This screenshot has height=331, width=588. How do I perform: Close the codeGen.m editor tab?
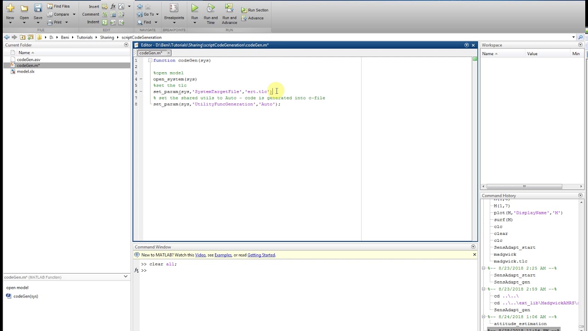click(x=168, y=53)
